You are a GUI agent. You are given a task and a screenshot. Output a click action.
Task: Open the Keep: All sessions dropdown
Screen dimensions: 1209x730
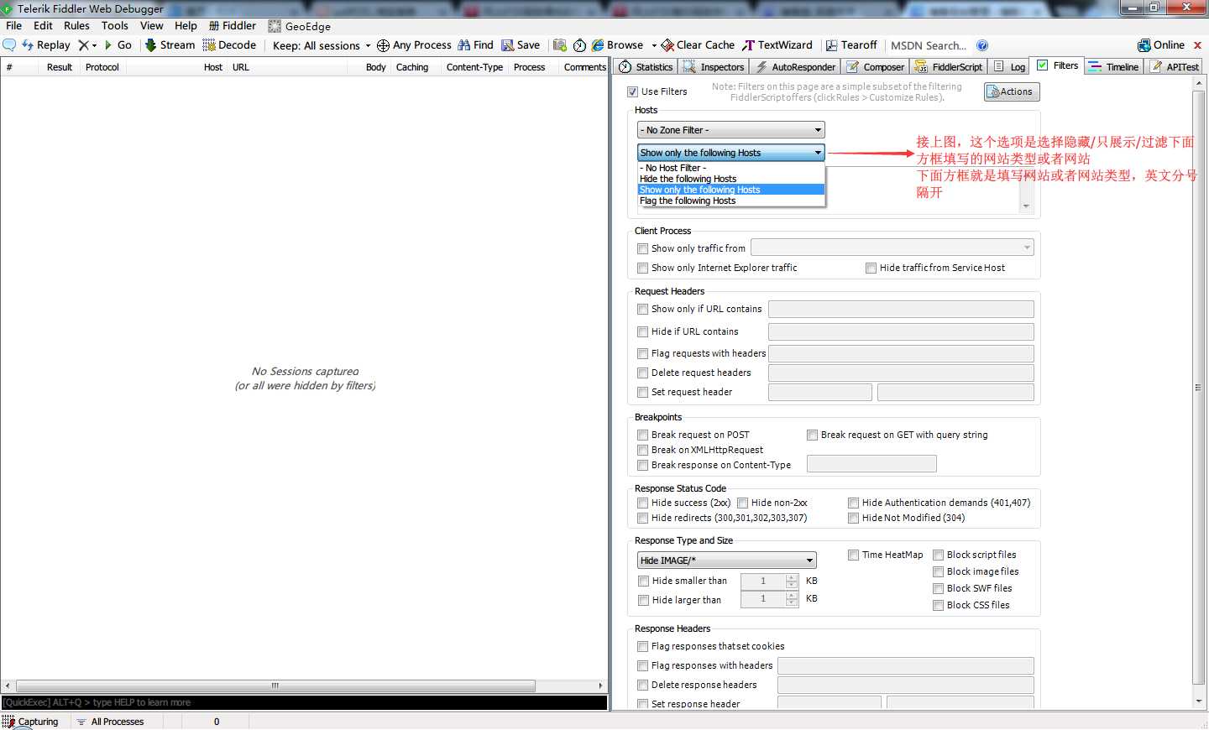pos(322,45)
